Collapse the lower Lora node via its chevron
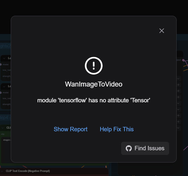Image resolution: width=188 pixels, height=176 pixels. click(4, 87)
